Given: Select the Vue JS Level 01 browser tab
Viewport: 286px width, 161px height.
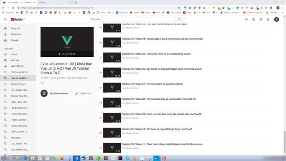Looking at the screenshot, I should pyautogui.click(x=19, y=3).
